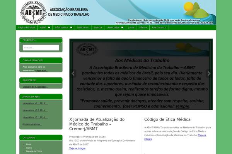Click the ABMT gear logo in header
The height and width of the screenshot is (154, 232).
pos(33,13)
